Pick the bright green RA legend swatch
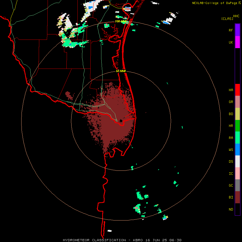The width and height of the screenshot is (242, 242). point(237,137)
